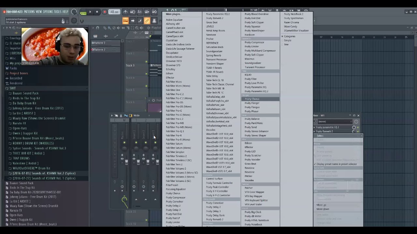Expand the Valentine [ Ardist ] folder
The height and width of the screenshot is (234, 417).
coord(25,163)
